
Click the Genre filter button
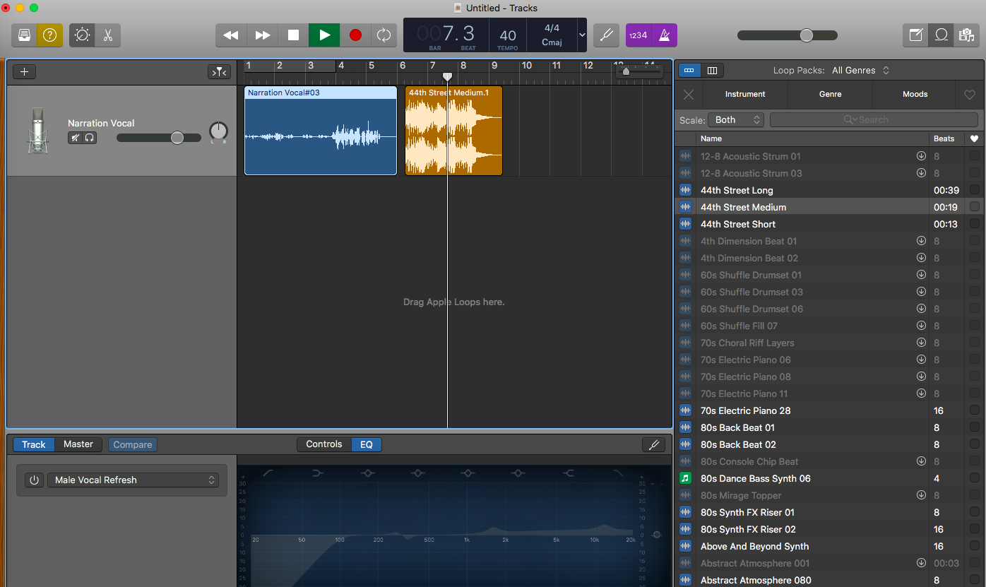coord(830,94)
